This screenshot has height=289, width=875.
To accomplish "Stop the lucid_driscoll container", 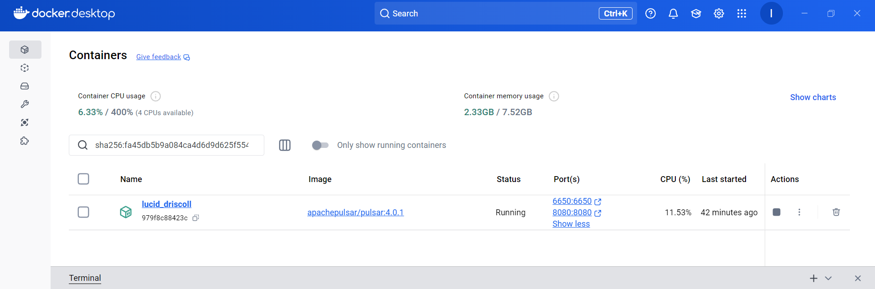I will (777, 212).
